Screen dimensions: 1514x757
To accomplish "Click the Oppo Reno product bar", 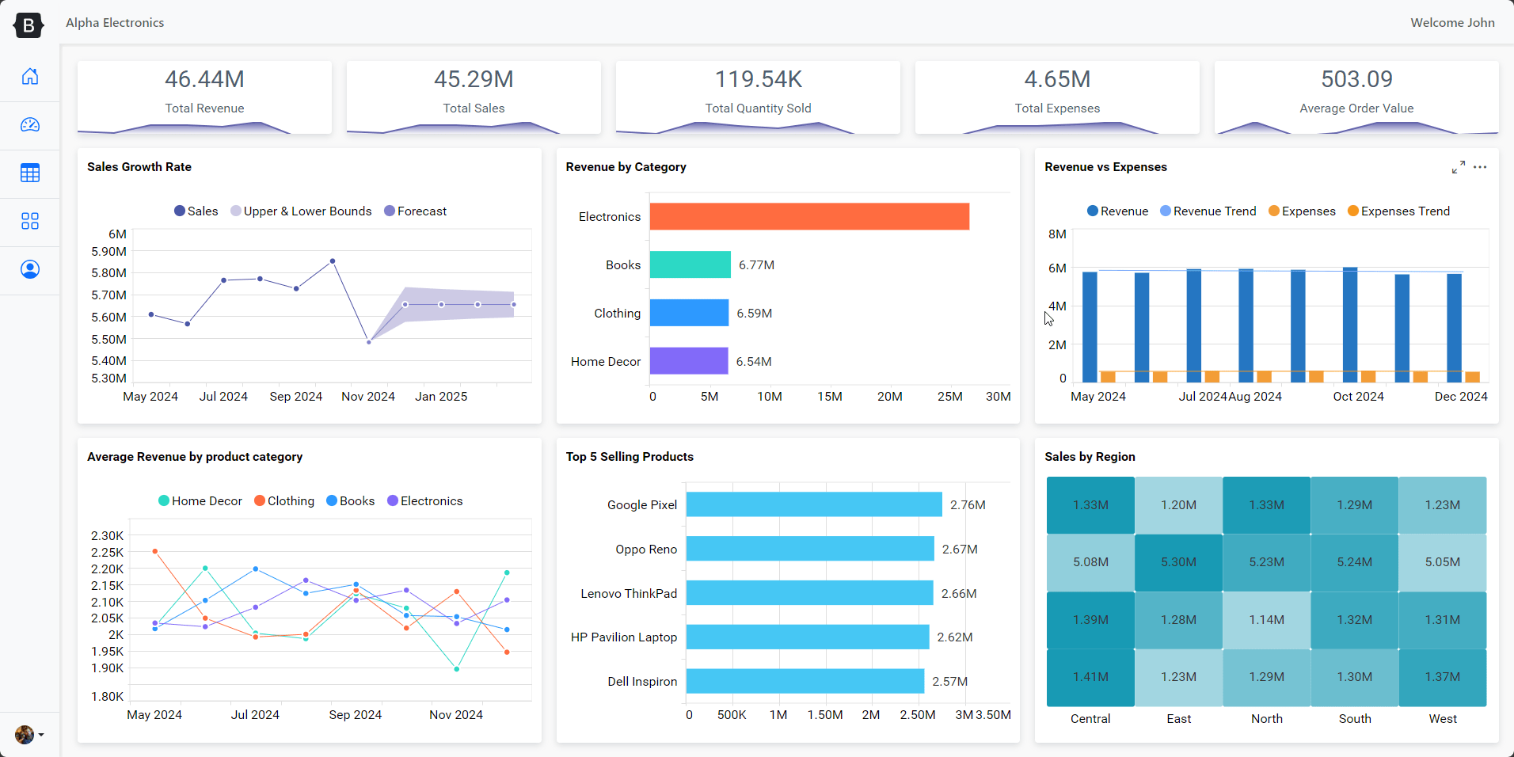I will [x=810, y=550].
